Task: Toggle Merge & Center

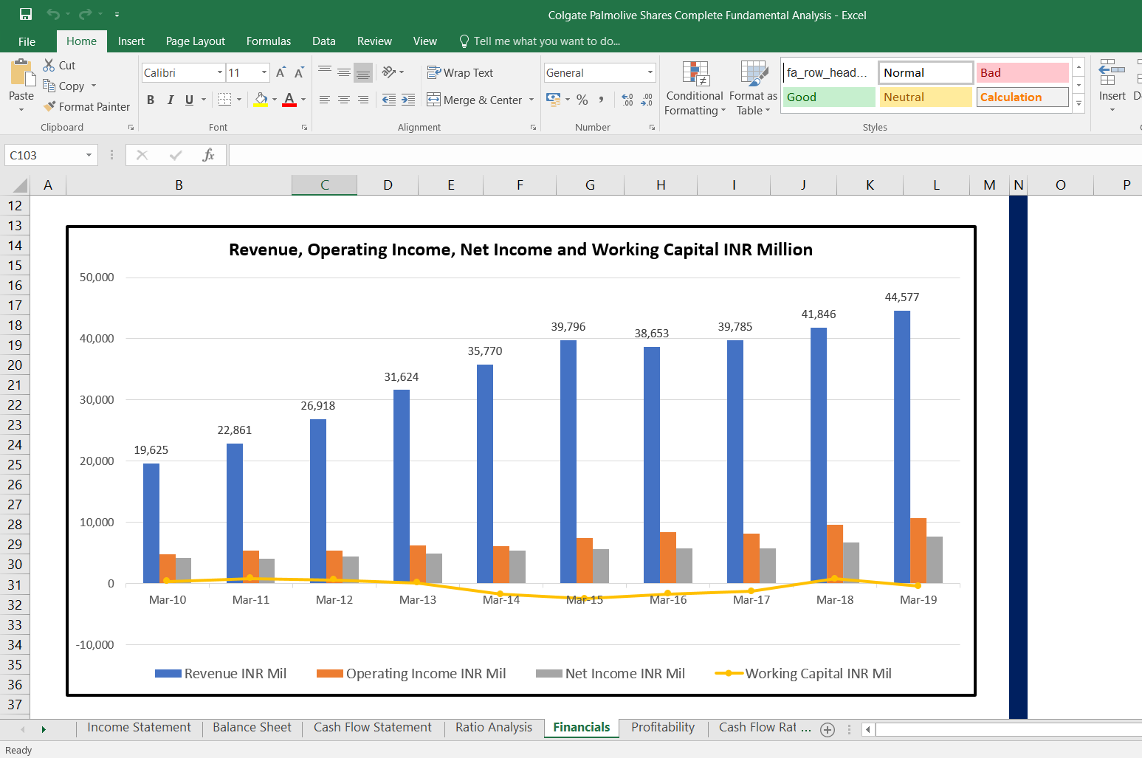Action: [475, 100]
